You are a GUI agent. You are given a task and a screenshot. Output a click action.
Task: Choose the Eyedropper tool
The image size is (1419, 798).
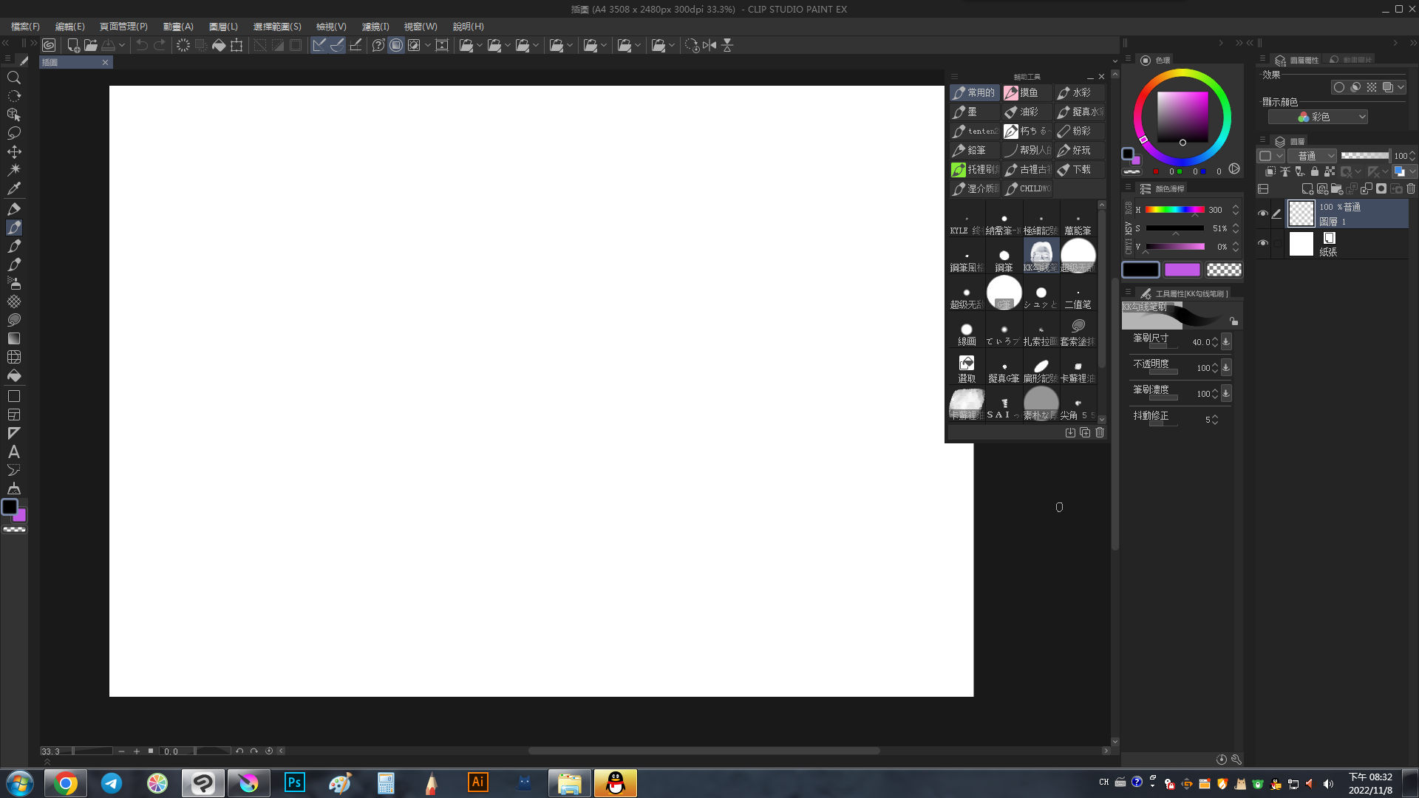[x=13, y=188]
